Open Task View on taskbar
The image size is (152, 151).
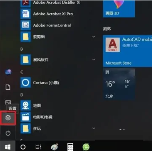[x=38, y=147]
